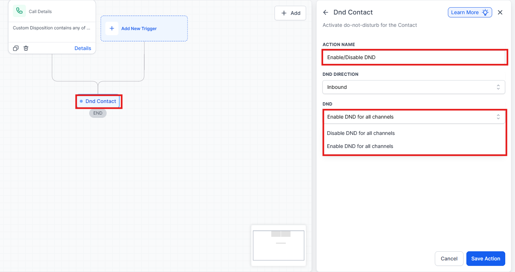Click the plus icon in Add New Trigger
515x272 pixels.
(112, 28)
